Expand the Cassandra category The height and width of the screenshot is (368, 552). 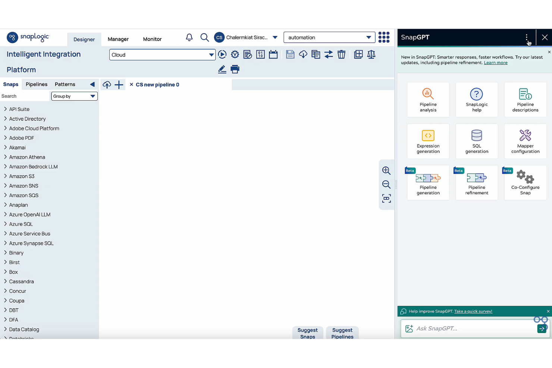[x=5, y=281]
